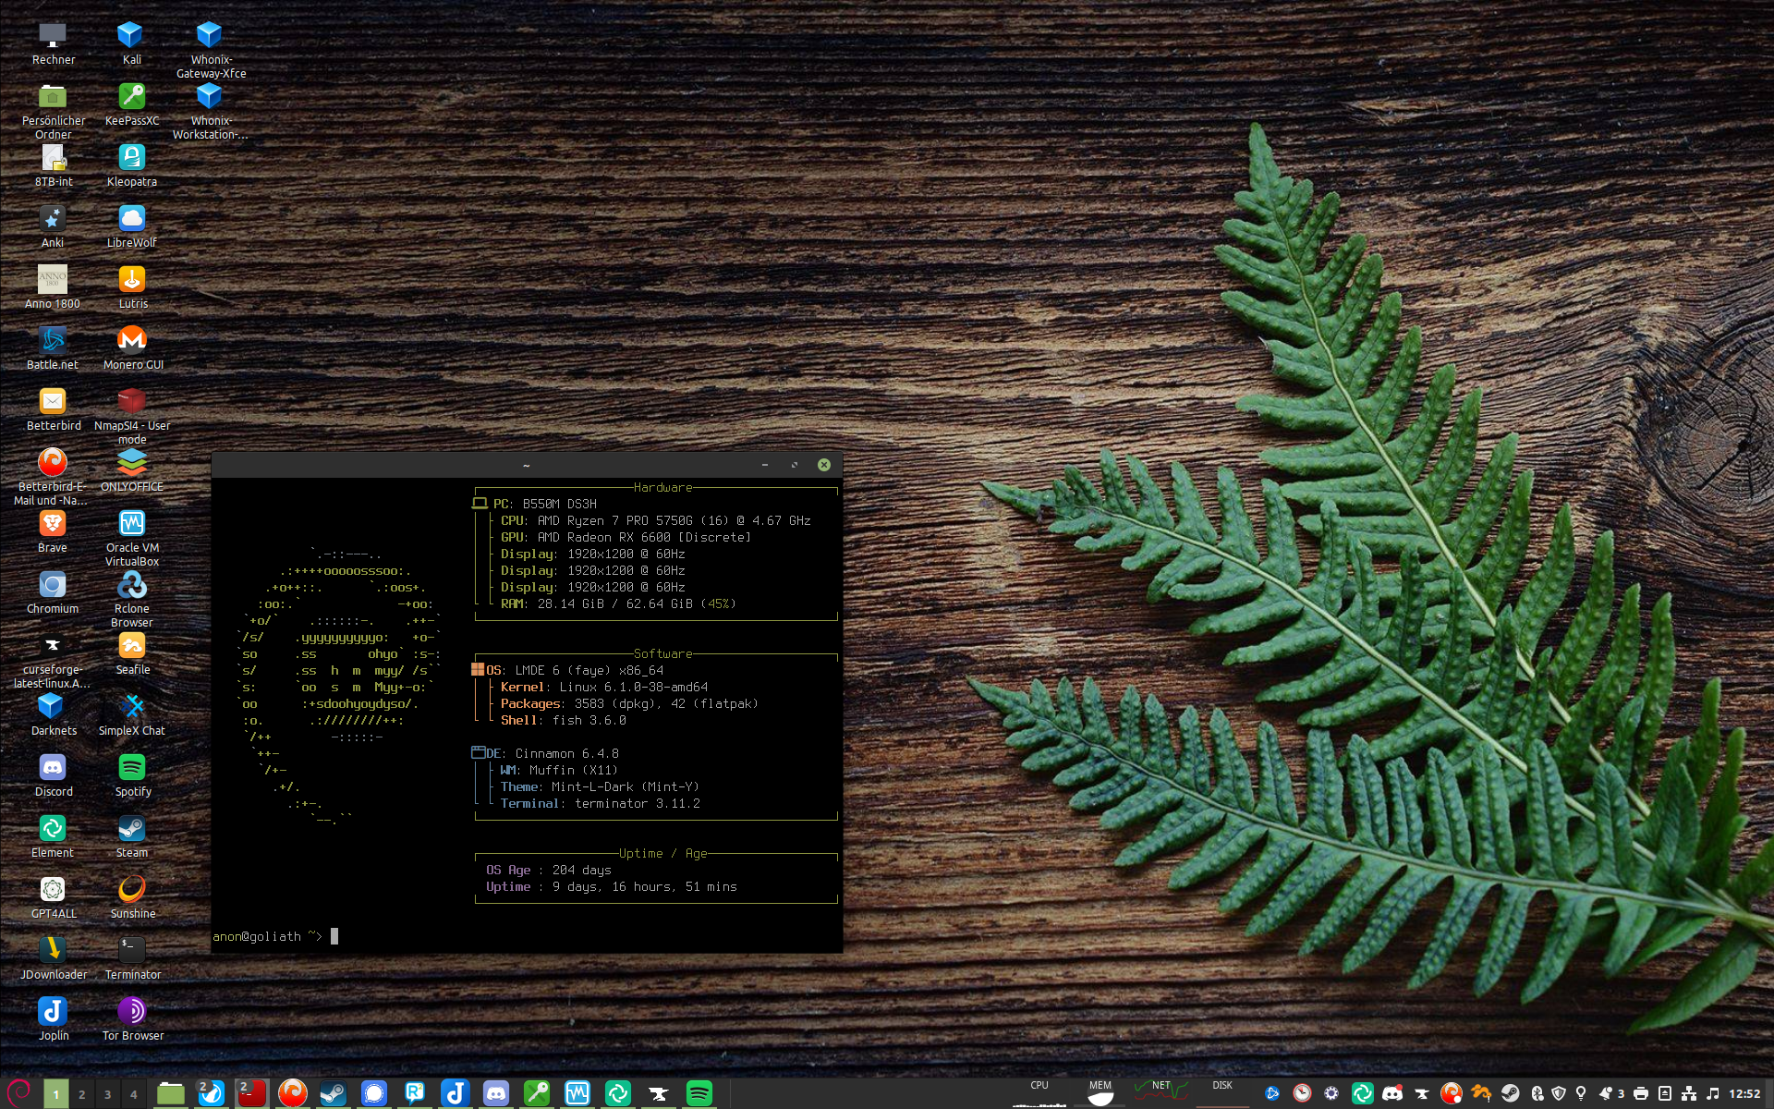Open sound applet music note icon
This screenshot has height=1109, width=1774.
[x=1712, y=1093]
